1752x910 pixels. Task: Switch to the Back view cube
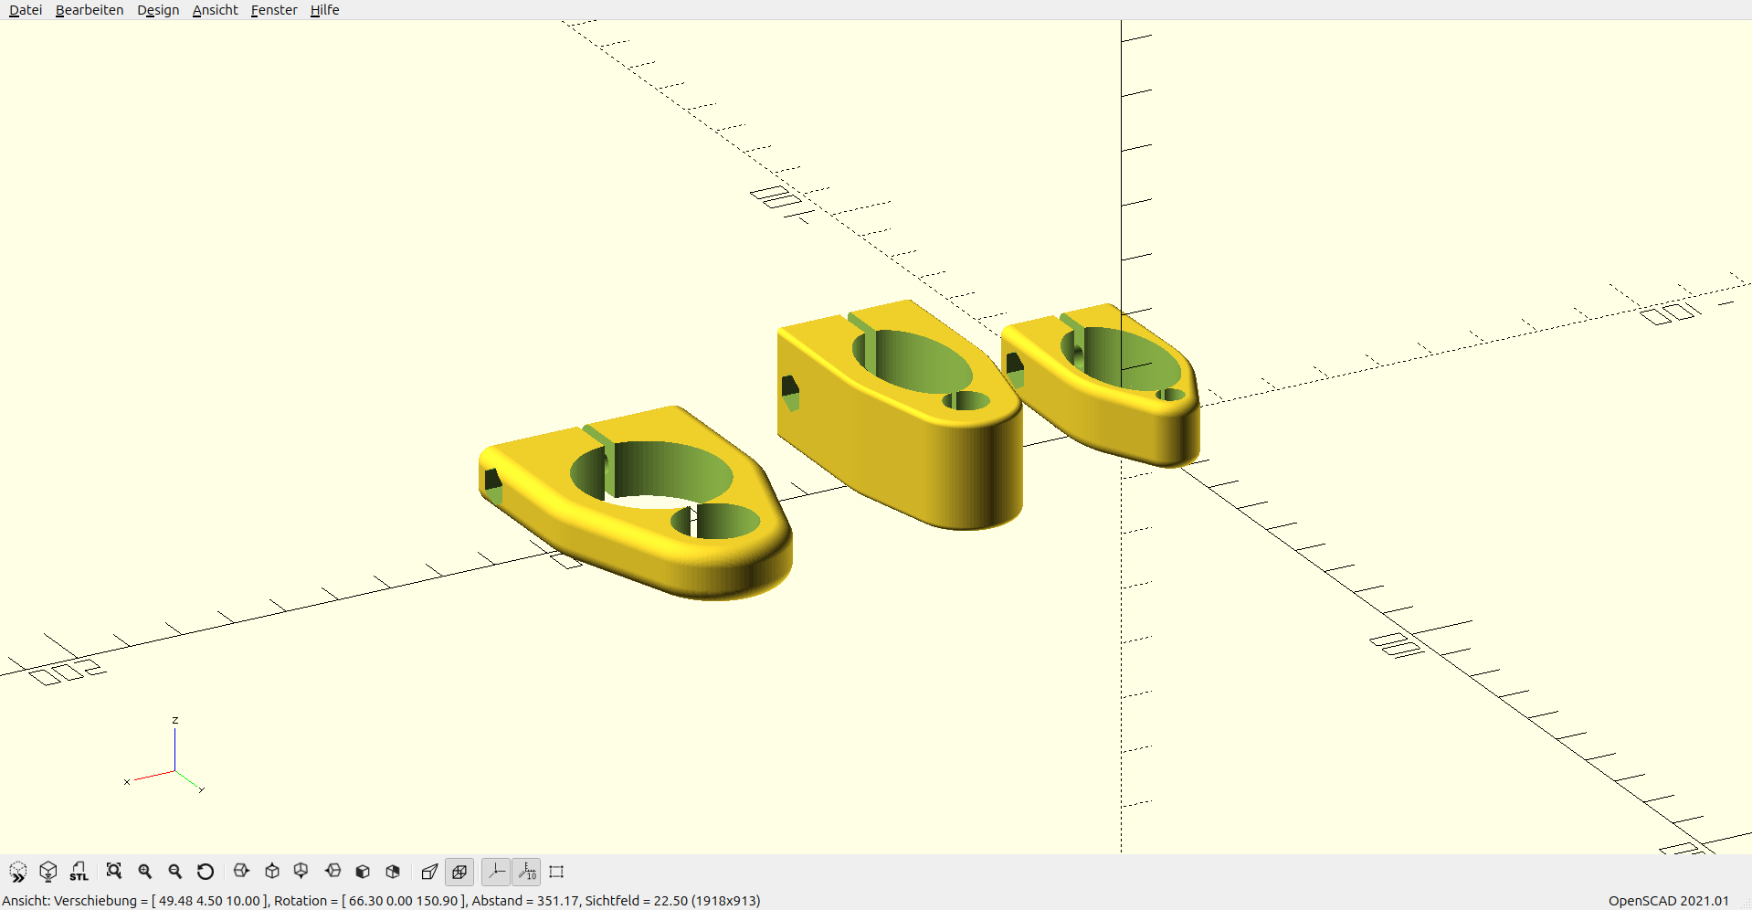point(393,872)
